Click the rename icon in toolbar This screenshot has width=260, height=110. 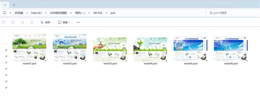(13, 22)
